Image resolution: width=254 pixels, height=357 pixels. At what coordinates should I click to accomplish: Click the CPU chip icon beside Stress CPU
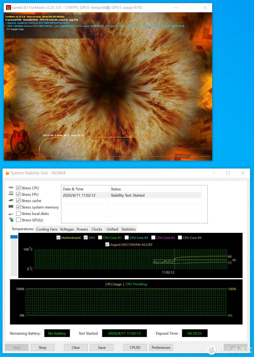click(x=11, y=188)
